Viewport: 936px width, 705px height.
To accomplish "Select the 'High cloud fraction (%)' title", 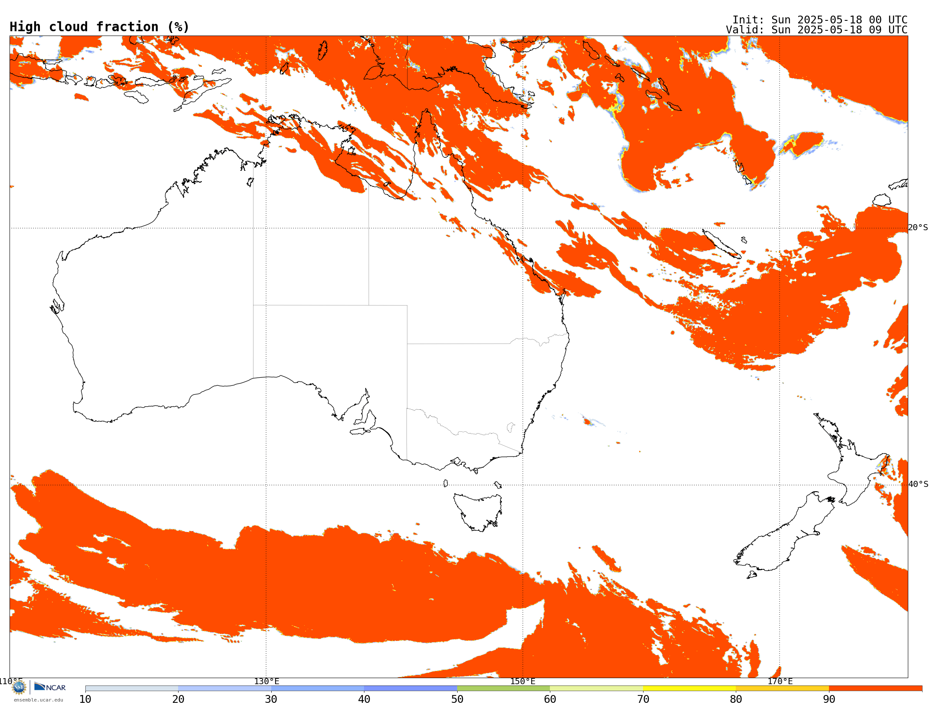I will coord(100,27).
